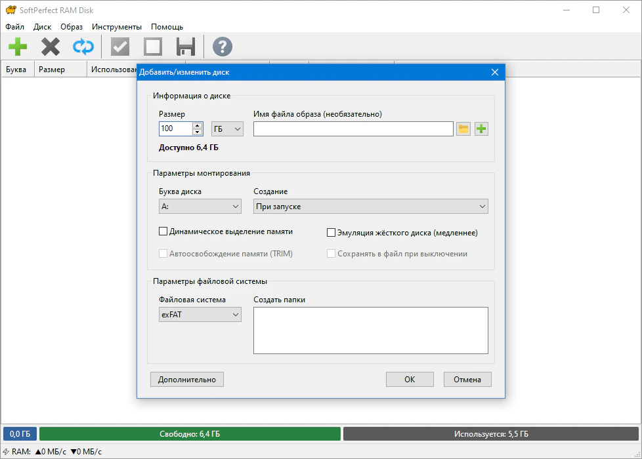Enable Динамическое выделение памяти checkbox
Screen dimensions: 642x459
[x=163, y=231]
